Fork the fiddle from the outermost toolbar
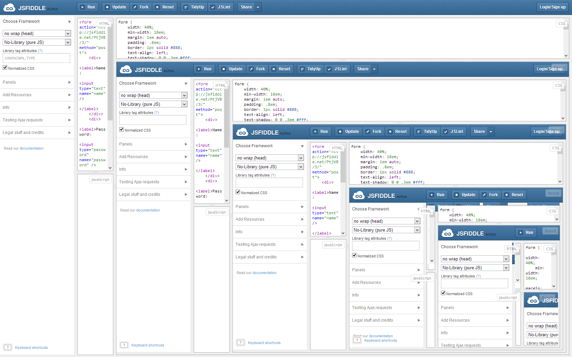The width and height of the screenshot is (572, 357). pyautogui.click(x=141, y=7)
